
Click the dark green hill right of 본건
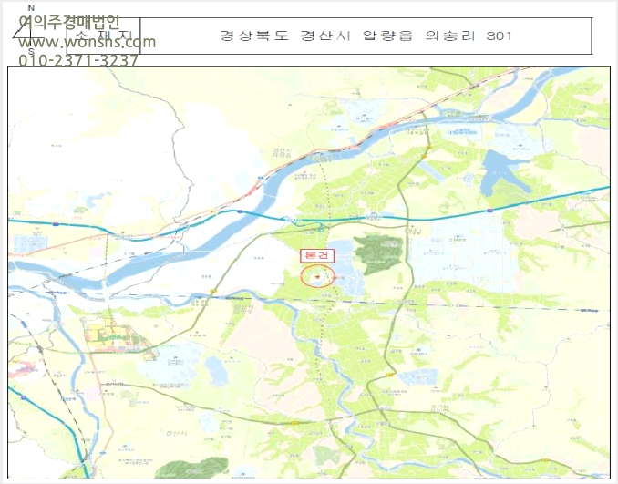point(378,254)
